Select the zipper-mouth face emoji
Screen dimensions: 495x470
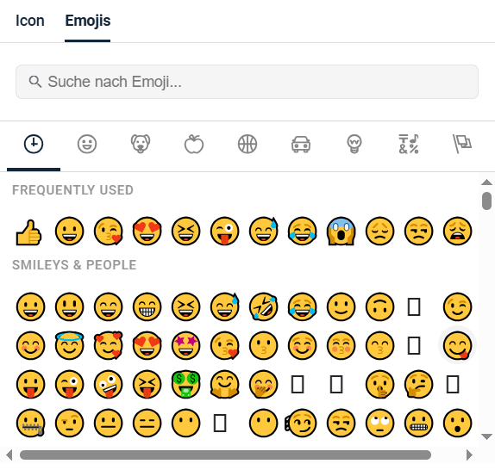click(x=31, y=423)
